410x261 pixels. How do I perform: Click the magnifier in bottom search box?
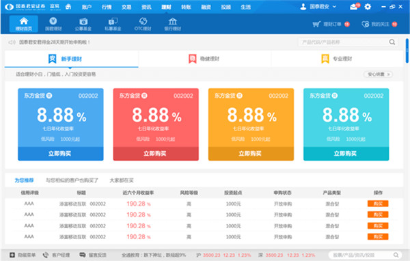[x=396, y=255]
